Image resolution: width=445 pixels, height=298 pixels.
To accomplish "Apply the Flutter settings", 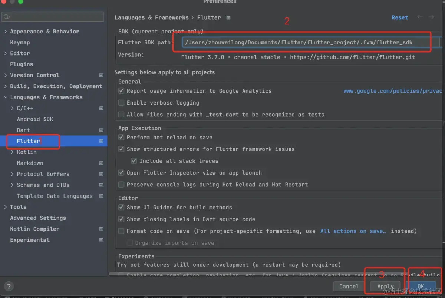I will pos(385,286).
